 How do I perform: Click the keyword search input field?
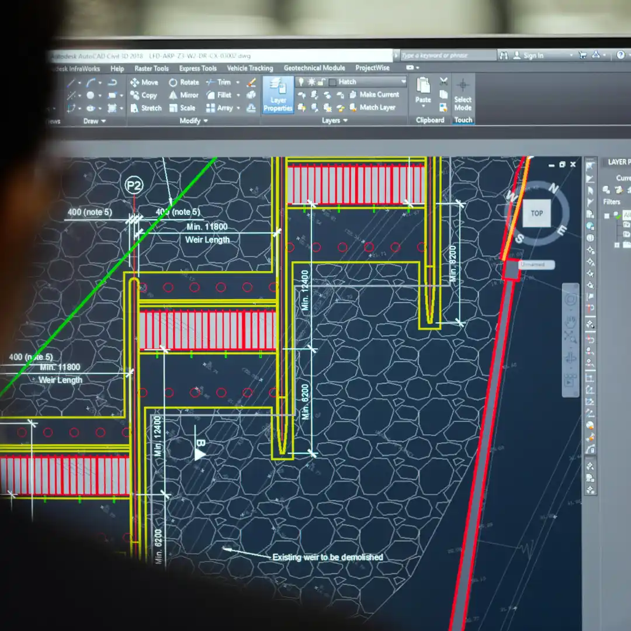[447, 56]
